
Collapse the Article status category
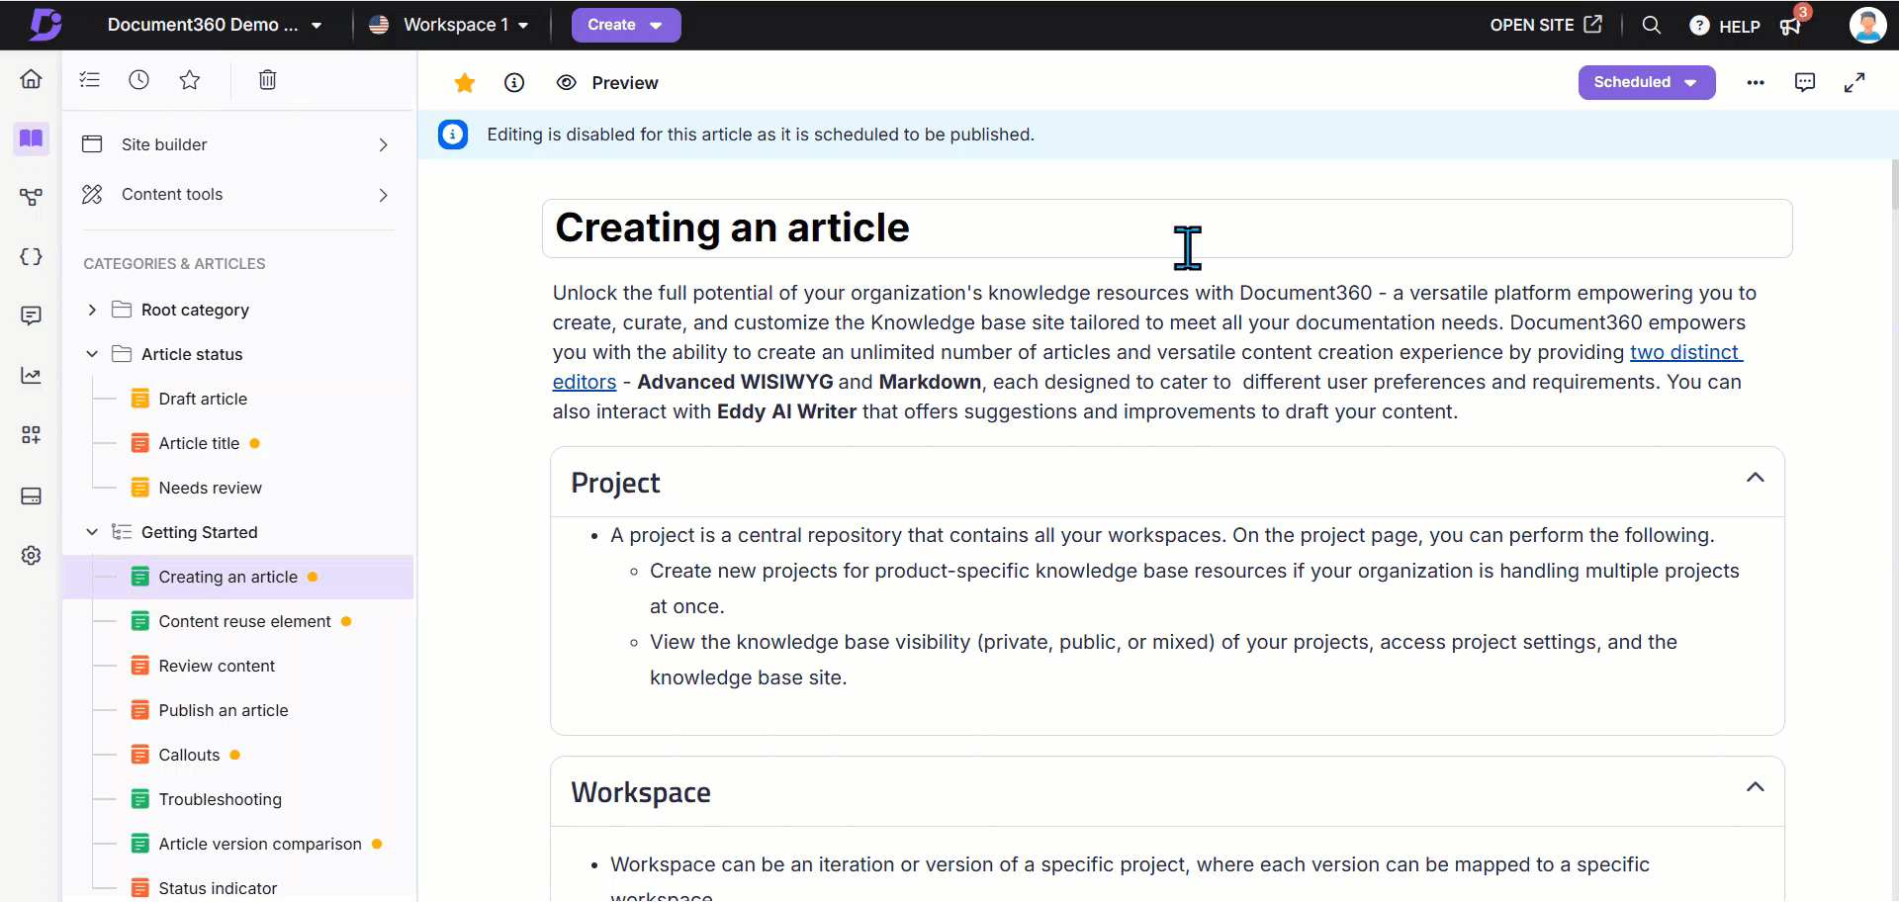pos(92,354)
